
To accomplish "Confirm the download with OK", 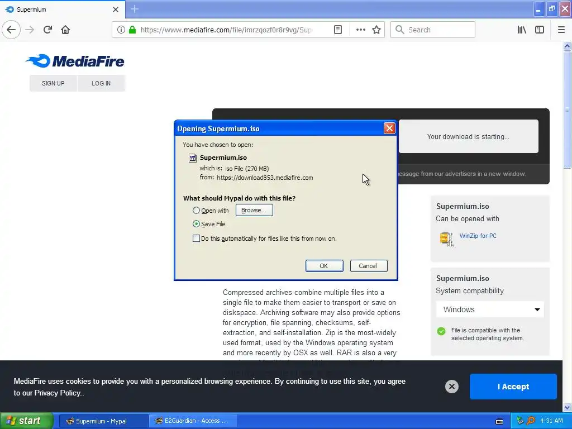I will click(x=324, y=266).
